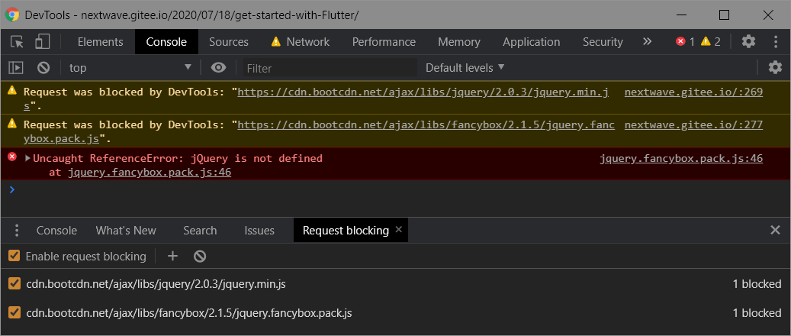
Task: Open jquery.fancybox.pack.js:46 link at right of error
Action: tap(681, 159)
